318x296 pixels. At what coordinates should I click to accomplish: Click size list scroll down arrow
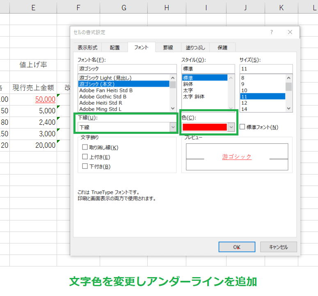pos(289,108)
